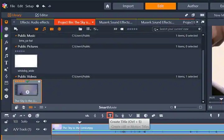The height and width of the screenshot is (140, 224).
Task: Click the Create Title T toolbar icon
Action: point(110,115)
